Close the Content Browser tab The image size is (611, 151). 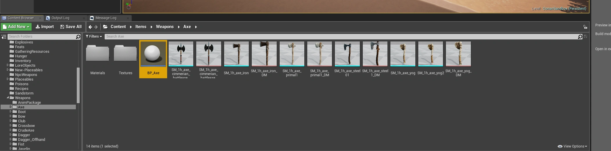coord(40,18)
